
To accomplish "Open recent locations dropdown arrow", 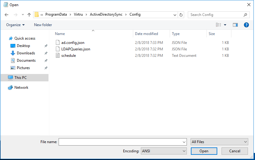I will click(x=23, y=15).
